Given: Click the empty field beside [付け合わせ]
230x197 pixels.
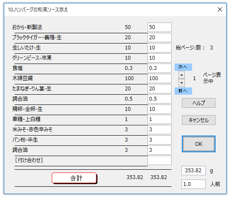Looking at the screenshot, I should coord(159,160).
